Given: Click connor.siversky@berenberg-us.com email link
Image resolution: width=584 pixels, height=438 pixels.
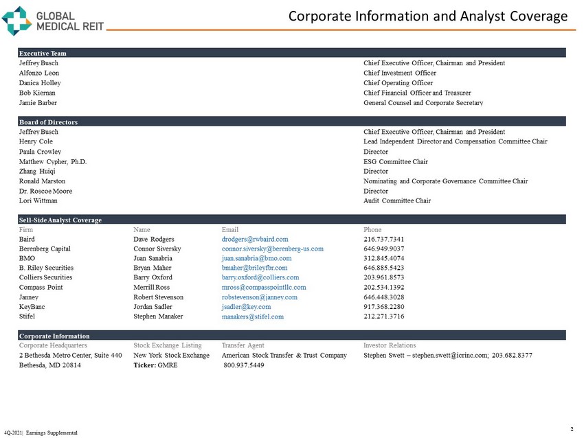Looking at the screenshot, I should click(272, 249).
